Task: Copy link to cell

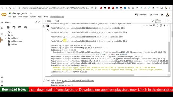Action: (x=151, y=26)
